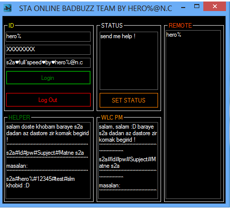Screen dimensions: 230x209
Task: Click the s2a#hero%#12345#test#slm example line
Action: point(41,179)
